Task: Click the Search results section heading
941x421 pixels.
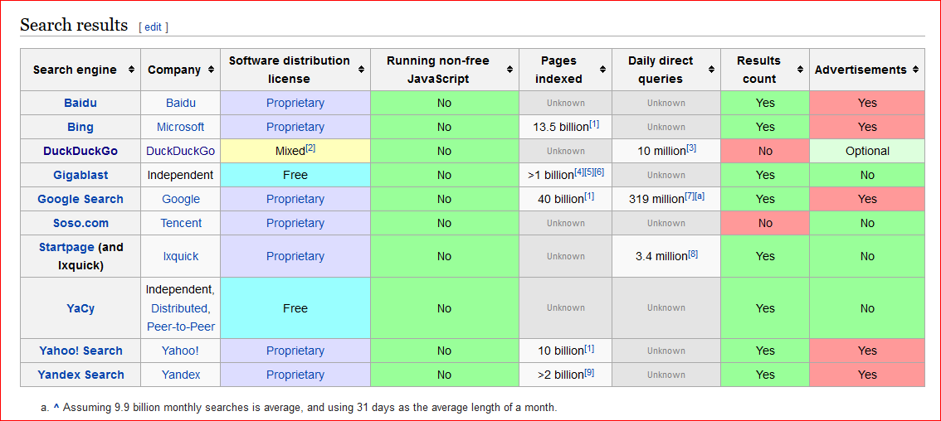Action: [x=74, y=25]
